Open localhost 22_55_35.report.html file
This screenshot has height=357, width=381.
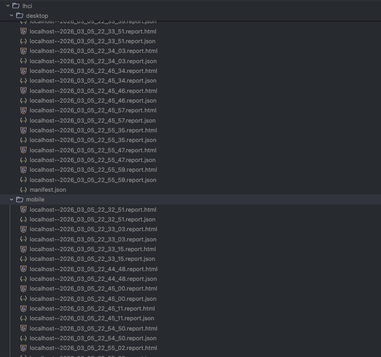click(x=93, y=130)
